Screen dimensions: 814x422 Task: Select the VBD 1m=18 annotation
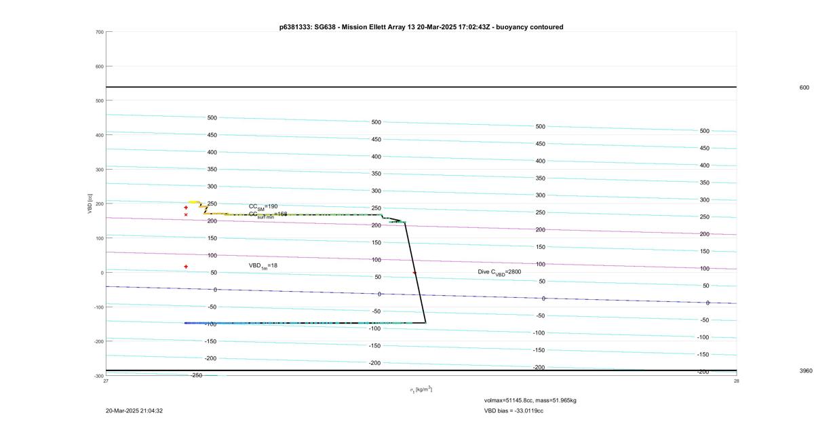coord(263,266)
